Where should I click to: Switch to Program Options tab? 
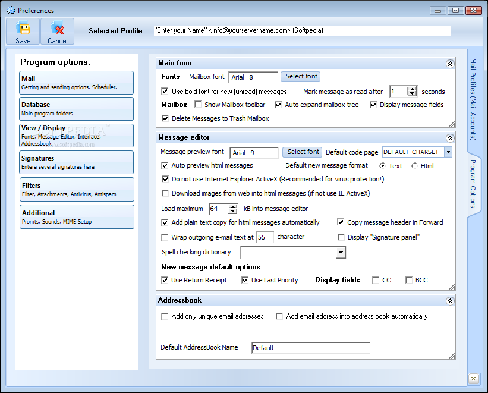(473, 184)
